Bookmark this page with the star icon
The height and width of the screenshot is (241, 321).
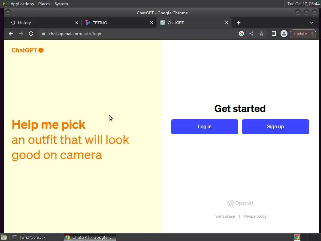[261, 34]
